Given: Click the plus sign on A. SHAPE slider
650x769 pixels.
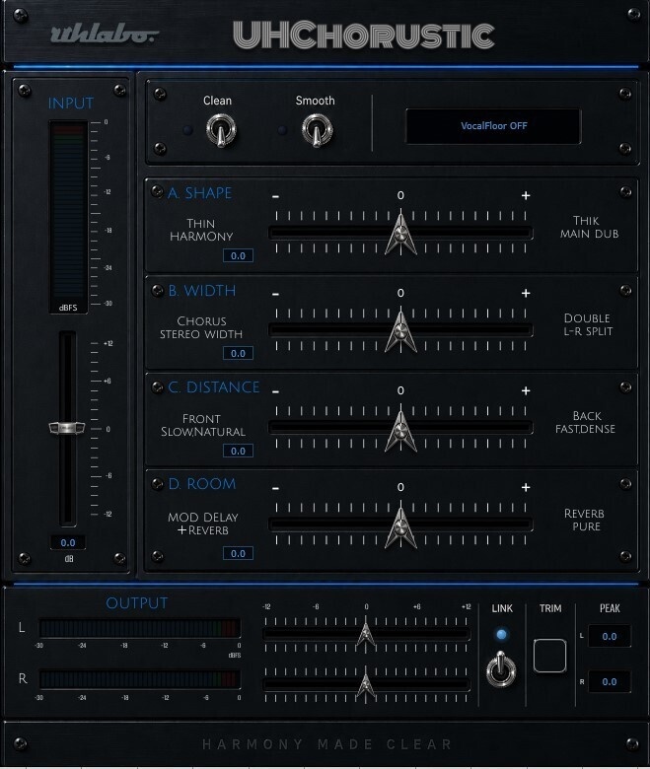Looking at the screenshot, I should tap(526, 195).
